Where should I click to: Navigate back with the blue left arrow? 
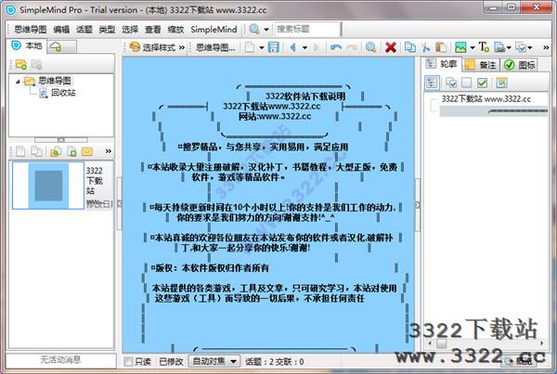pos(293,47)
